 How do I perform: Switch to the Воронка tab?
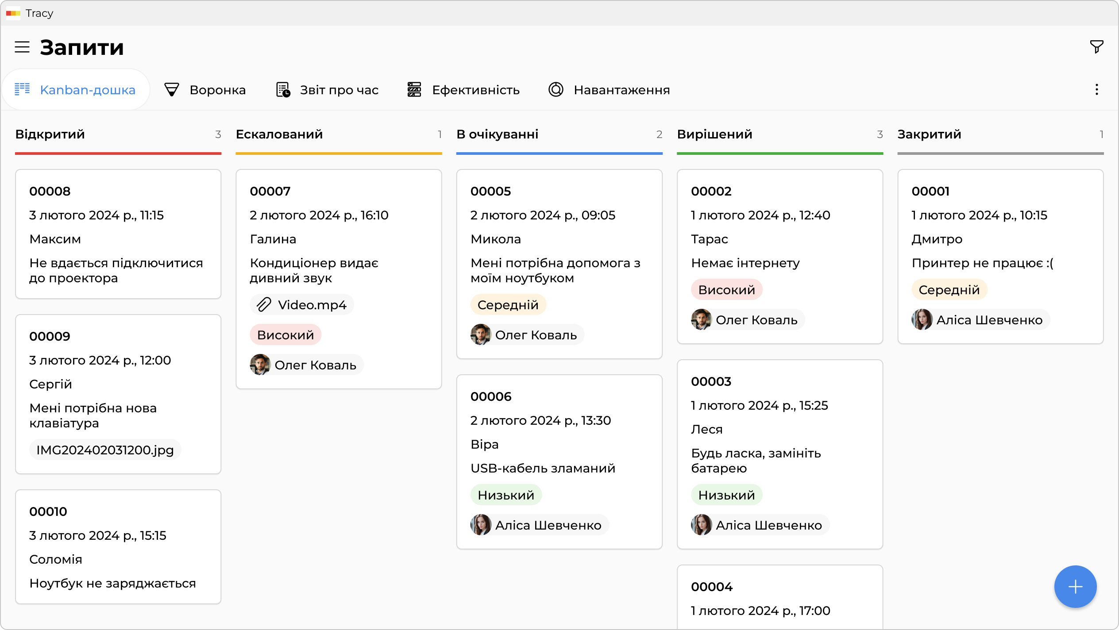click(205, 90)
